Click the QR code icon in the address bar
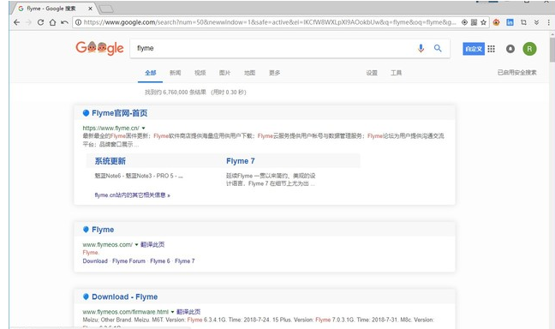This screenshot has width=555, height=329. [x=474, y=22]
